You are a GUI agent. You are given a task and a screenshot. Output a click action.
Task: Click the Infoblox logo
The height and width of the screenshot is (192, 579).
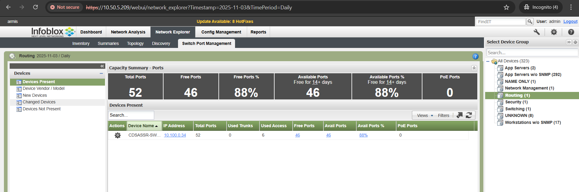53,32
